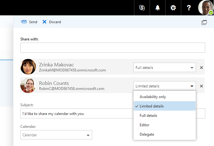The image size is (214, 146).
Task: Open Skype from the top bar
Action: (x=142, y=8)
